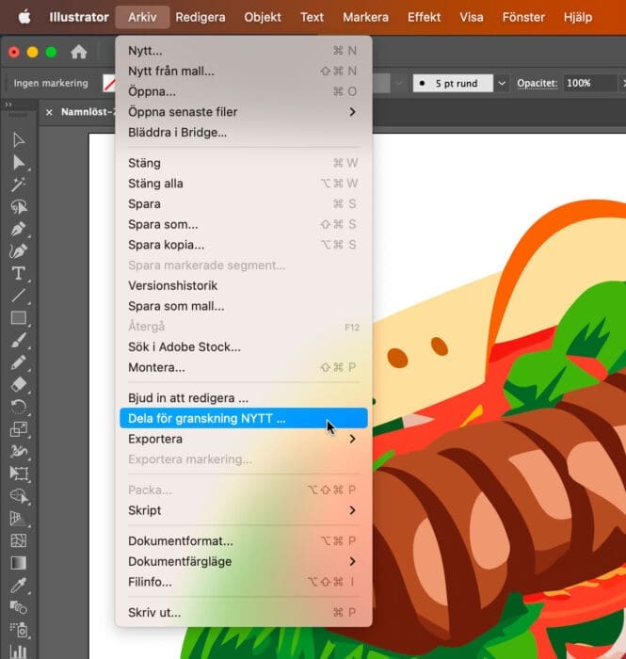Choose Nytt från mall...
The width and height of the screenshot is (626, 659).
coord(244,71)
